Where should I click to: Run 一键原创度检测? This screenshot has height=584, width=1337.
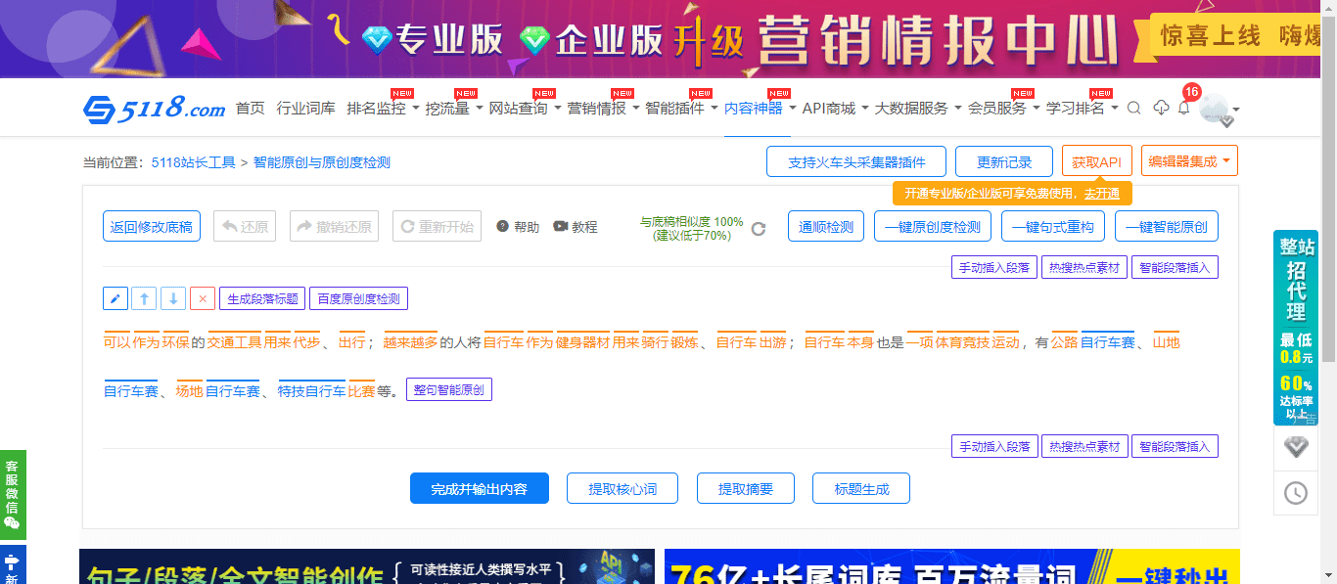933,227
